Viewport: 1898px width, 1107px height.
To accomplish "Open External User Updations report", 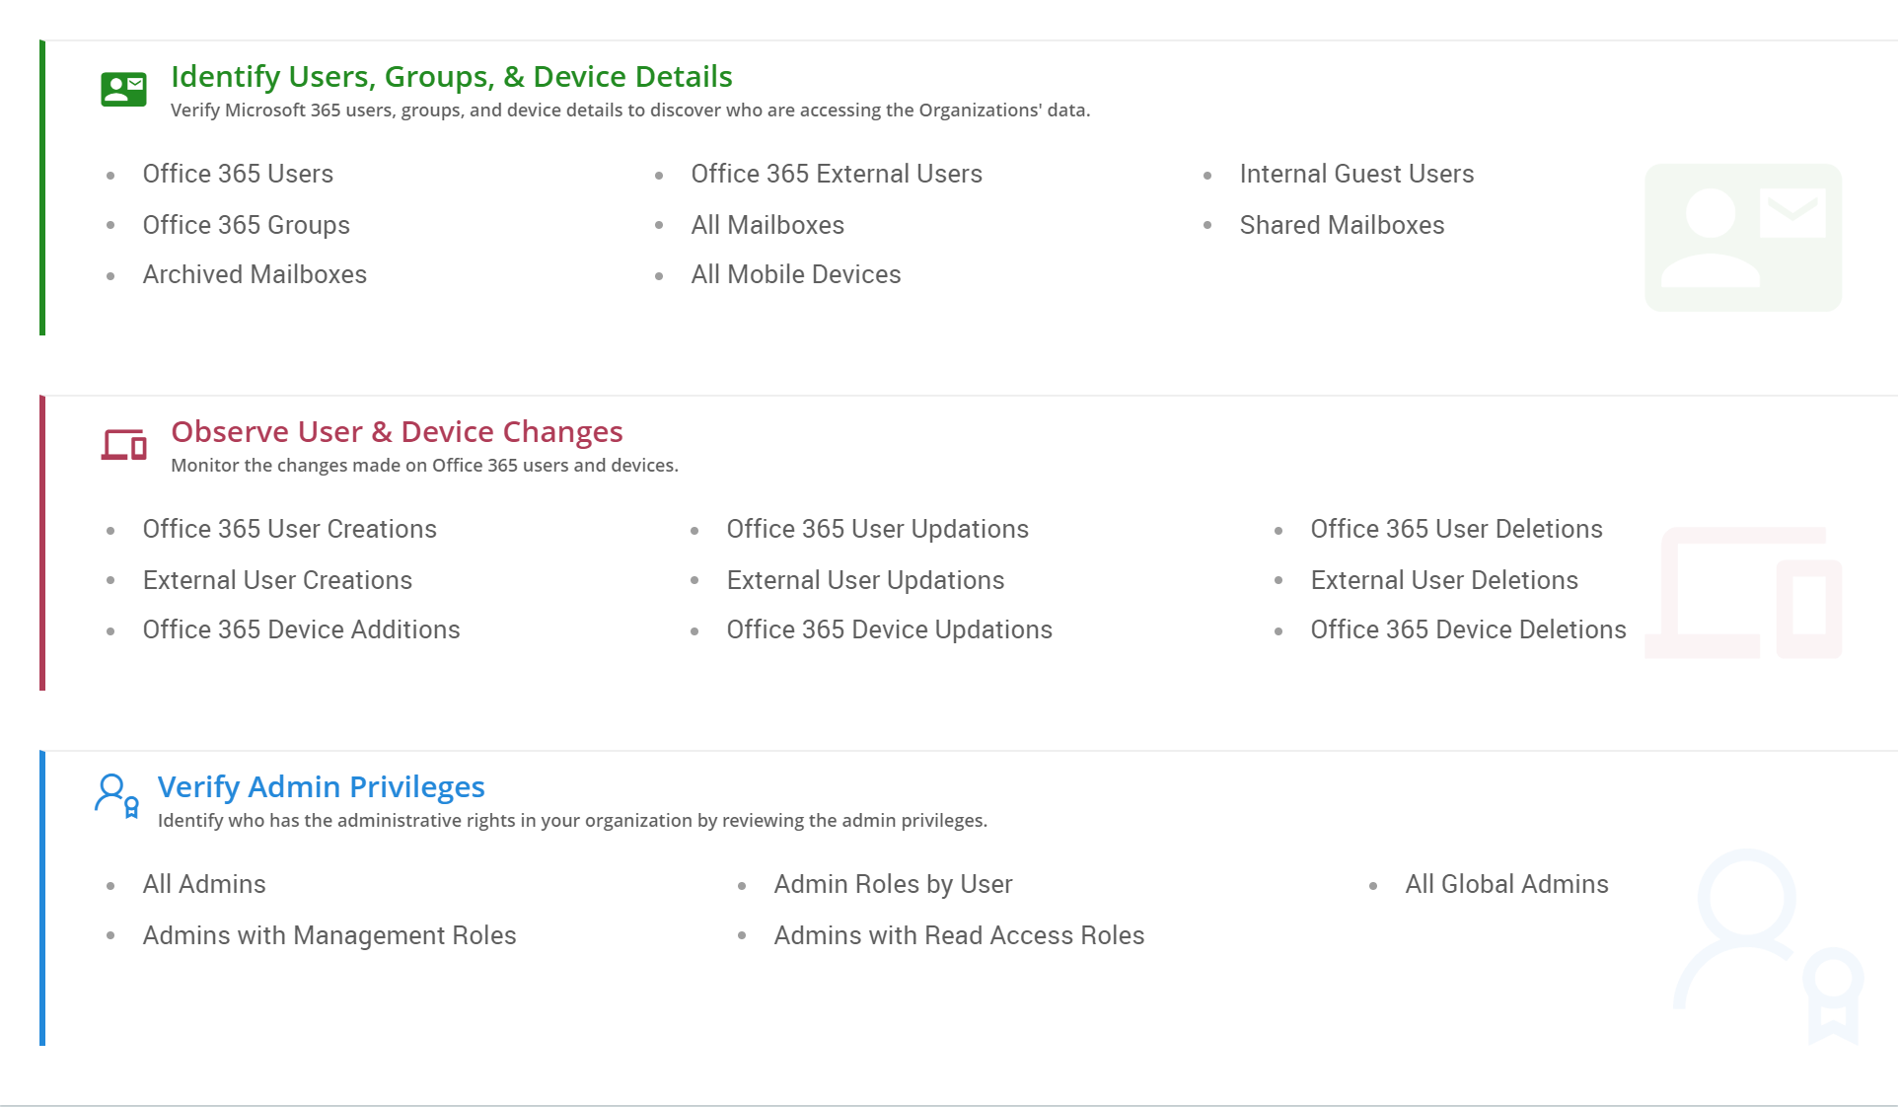I will (865, 580).
